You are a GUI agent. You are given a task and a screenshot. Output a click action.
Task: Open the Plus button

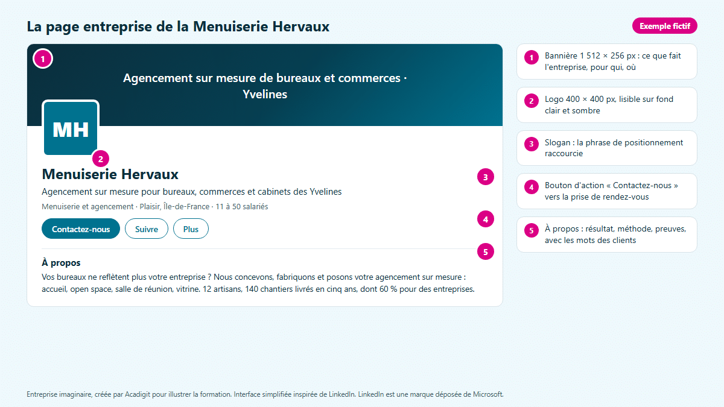pos(191,229)
